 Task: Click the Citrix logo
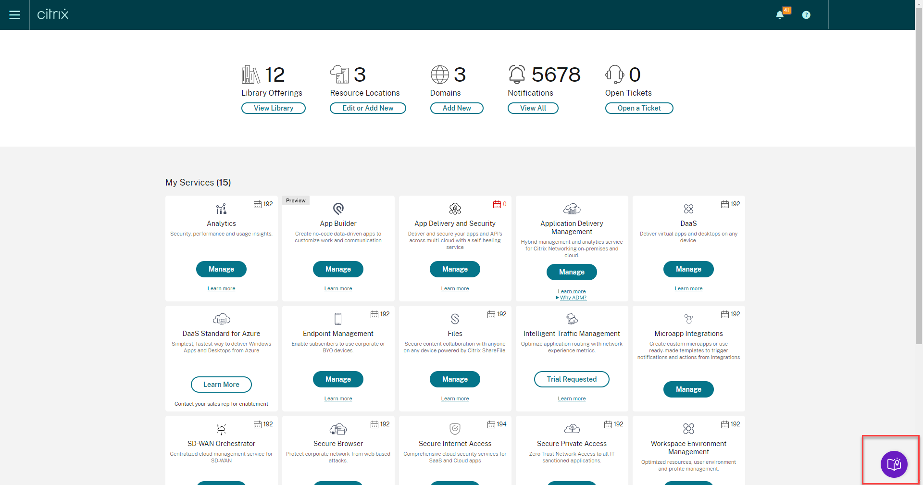coord(53,14)
